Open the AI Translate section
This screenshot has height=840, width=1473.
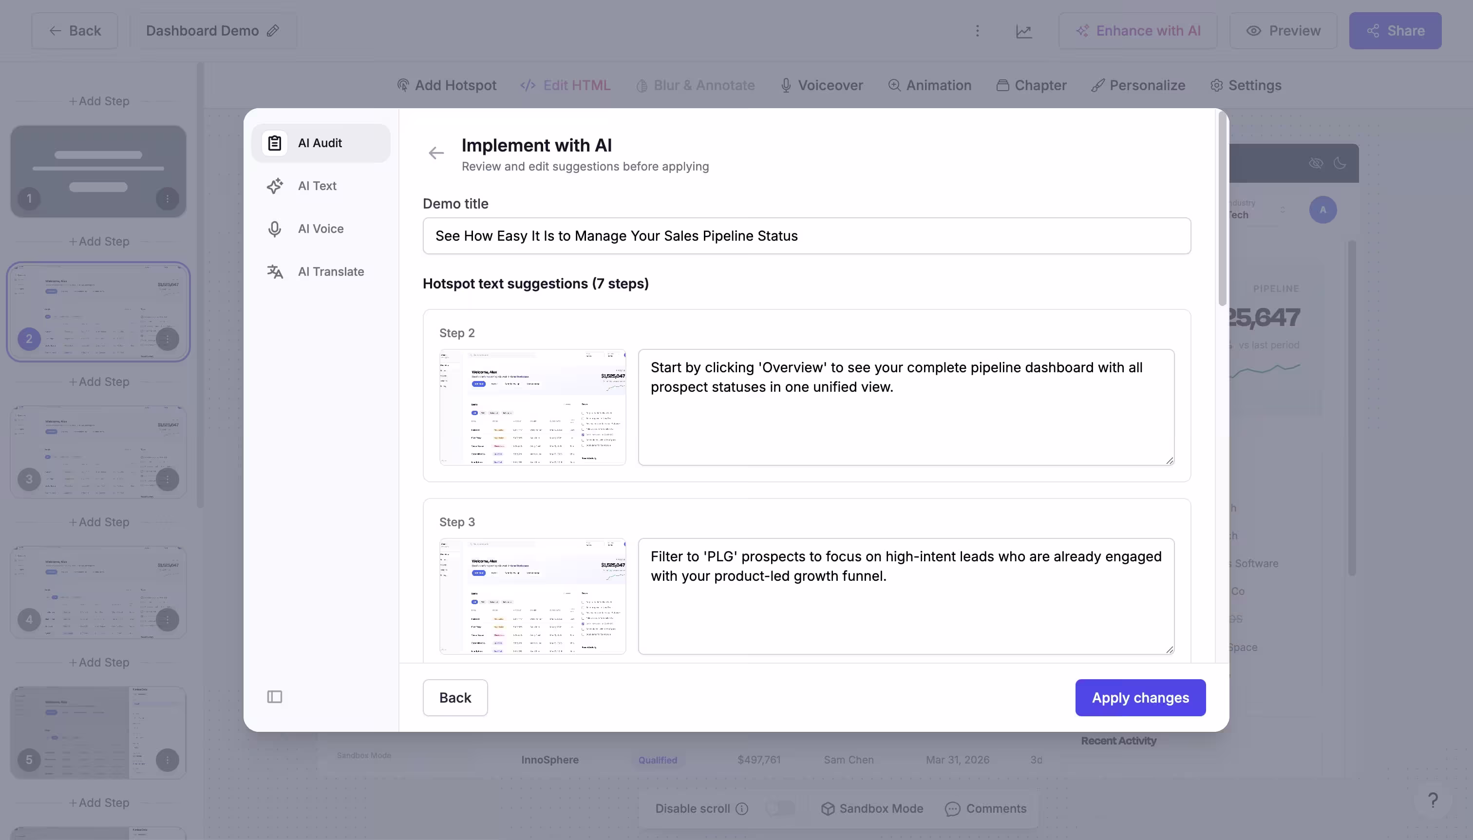pyautogui.click(x=321, y=271)
